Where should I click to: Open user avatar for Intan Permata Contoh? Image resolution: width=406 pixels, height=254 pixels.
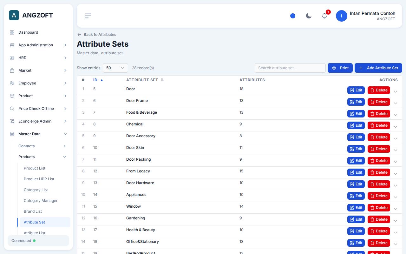[x=342, y=16]
